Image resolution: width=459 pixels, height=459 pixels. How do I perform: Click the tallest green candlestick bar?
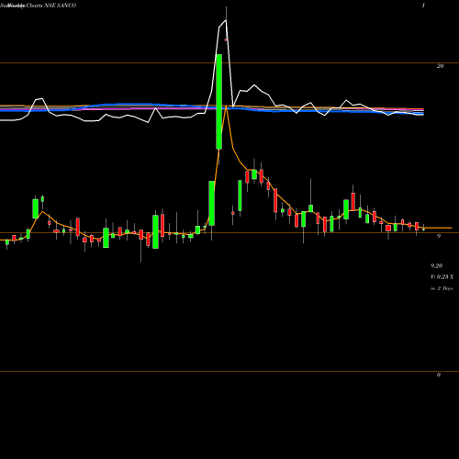(x=218, y=102)
